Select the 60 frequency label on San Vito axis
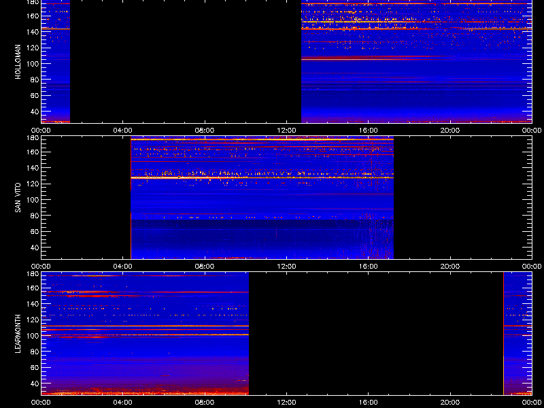Viewport: 544px width, 408px height. point(33,232)
